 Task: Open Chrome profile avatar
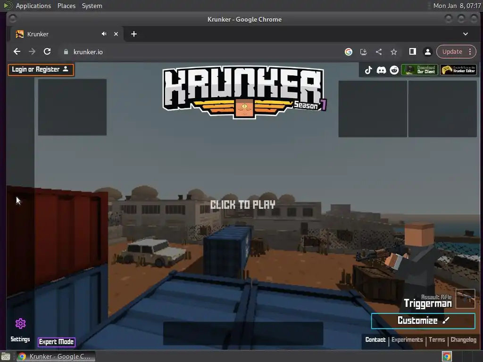point(427,52)
